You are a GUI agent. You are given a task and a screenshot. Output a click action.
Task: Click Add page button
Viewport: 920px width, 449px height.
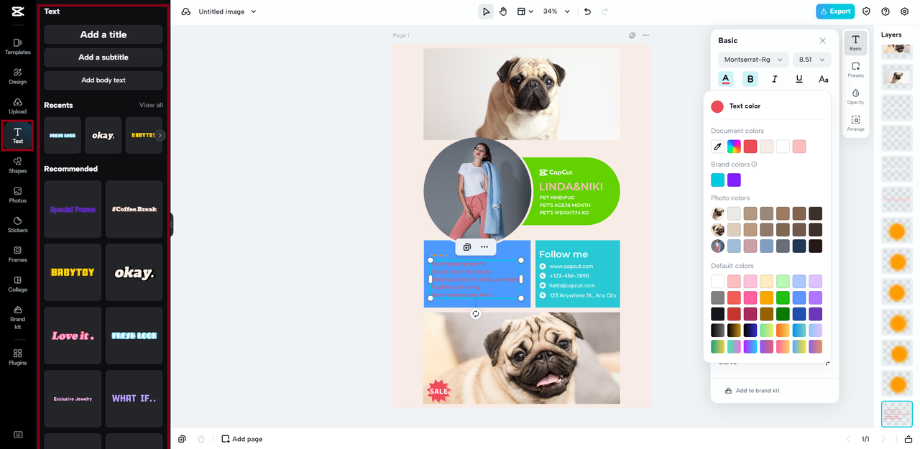(x=241, y=439)
